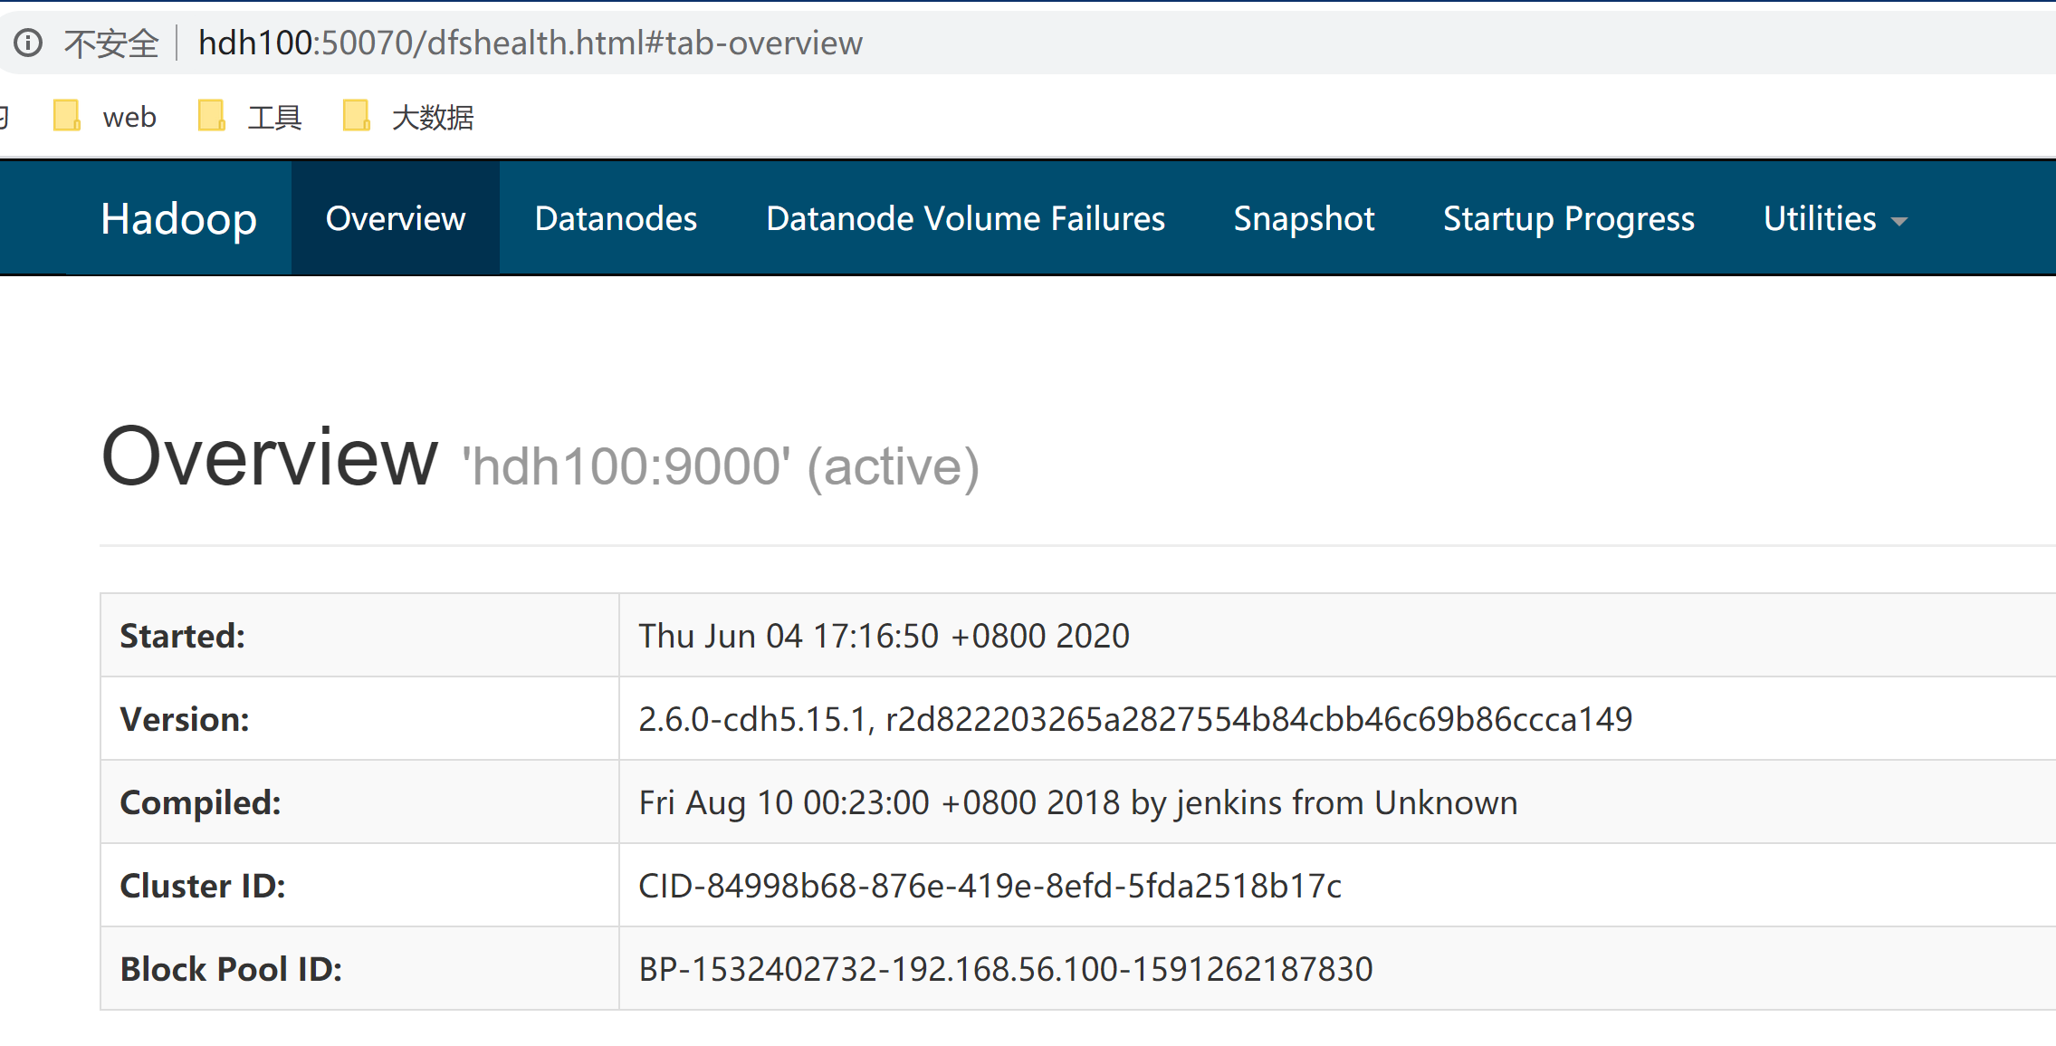Click the browser address bar URL

(530, 42)
